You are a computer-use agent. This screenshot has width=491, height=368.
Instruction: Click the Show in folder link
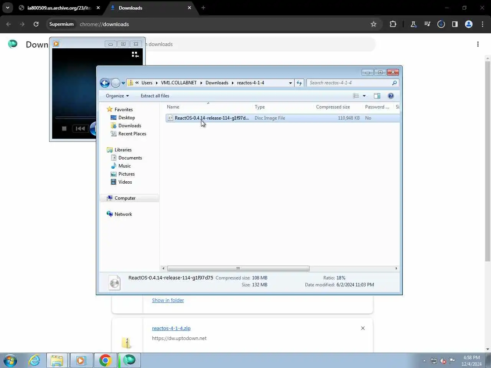pyautogui.click(x=168, y=301)
